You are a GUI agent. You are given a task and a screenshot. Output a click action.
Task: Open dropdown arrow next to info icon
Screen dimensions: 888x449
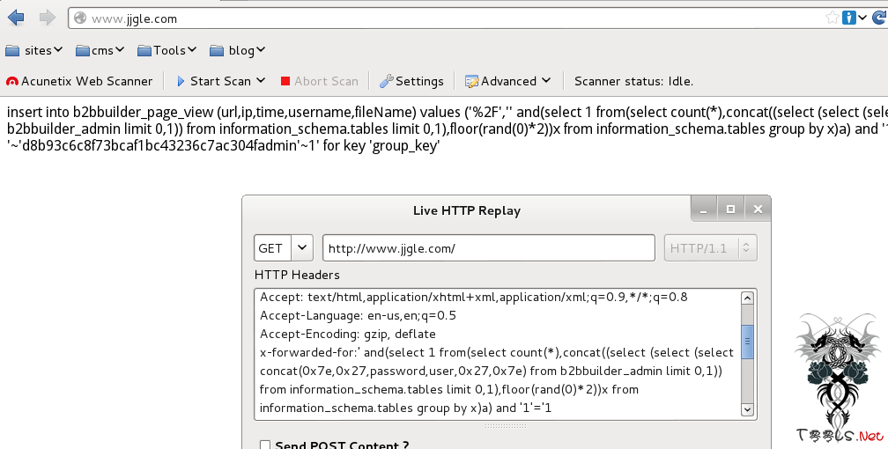862,18
